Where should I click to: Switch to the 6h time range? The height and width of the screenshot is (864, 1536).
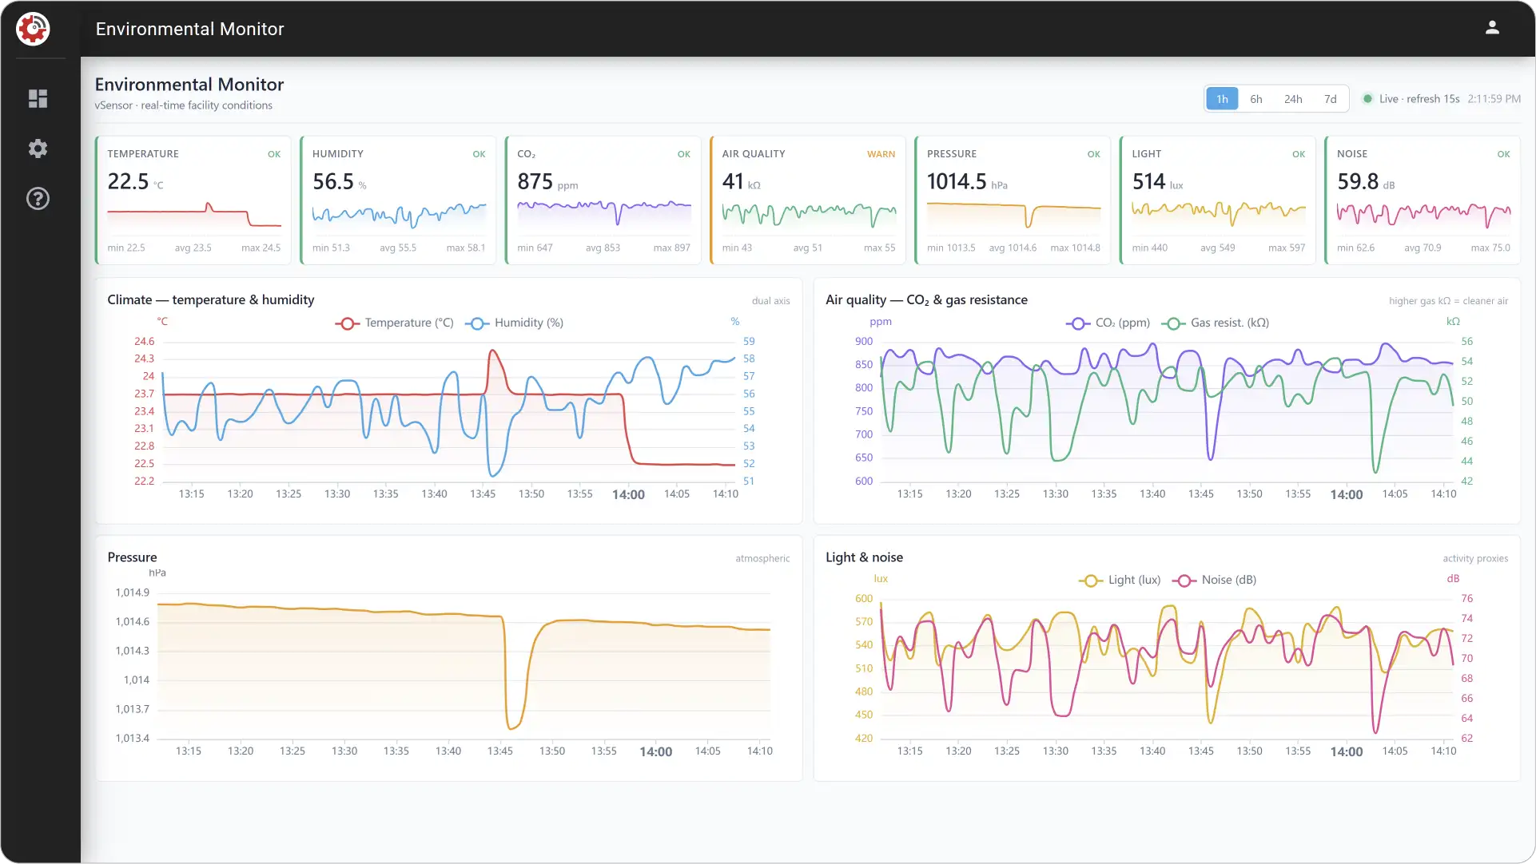[x=1256, y=99]
